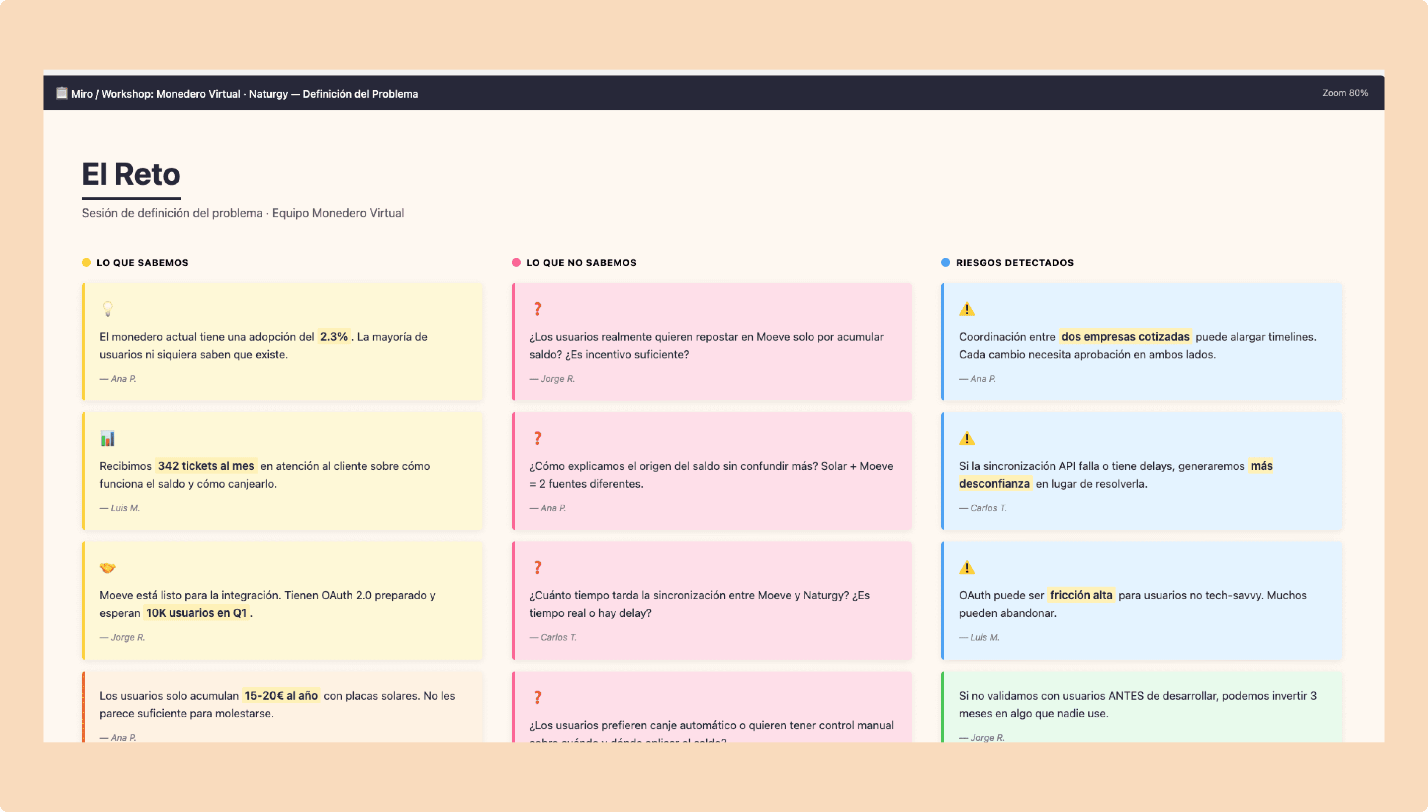
Task: Click warning icon on API sincronización note
Action: pyautogui.click(x=967, y=438)
